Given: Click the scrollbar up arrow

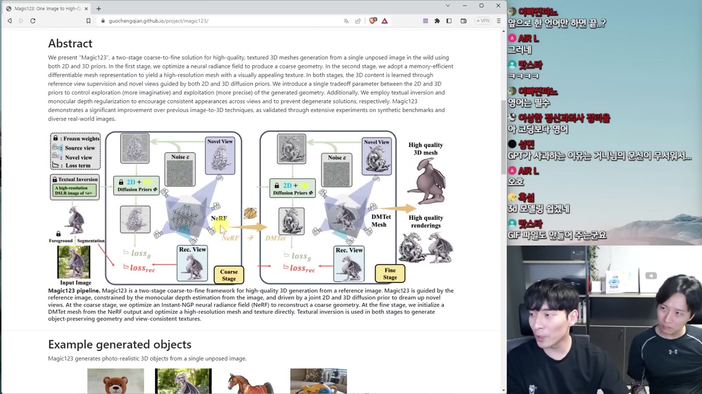Looking at the screenshot, I should (x=504, y=31).
